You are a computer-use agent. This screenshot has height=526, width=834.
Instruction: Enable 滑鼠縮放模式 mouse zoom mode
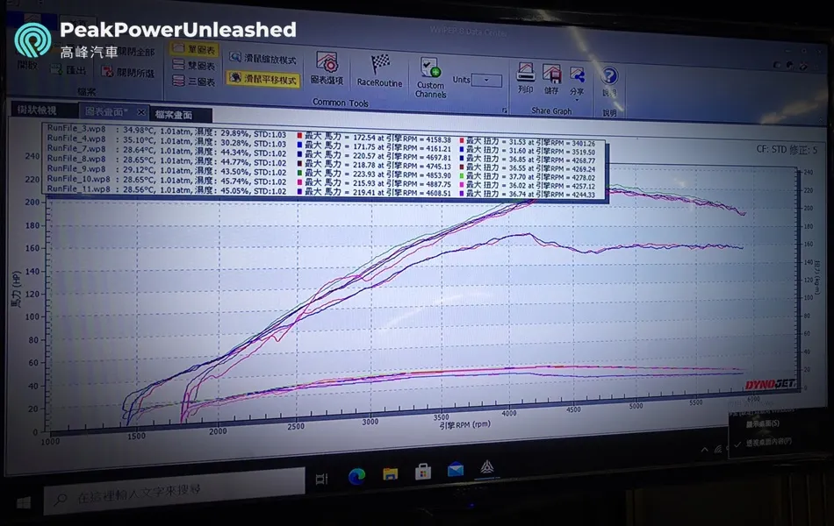point(263,59)
